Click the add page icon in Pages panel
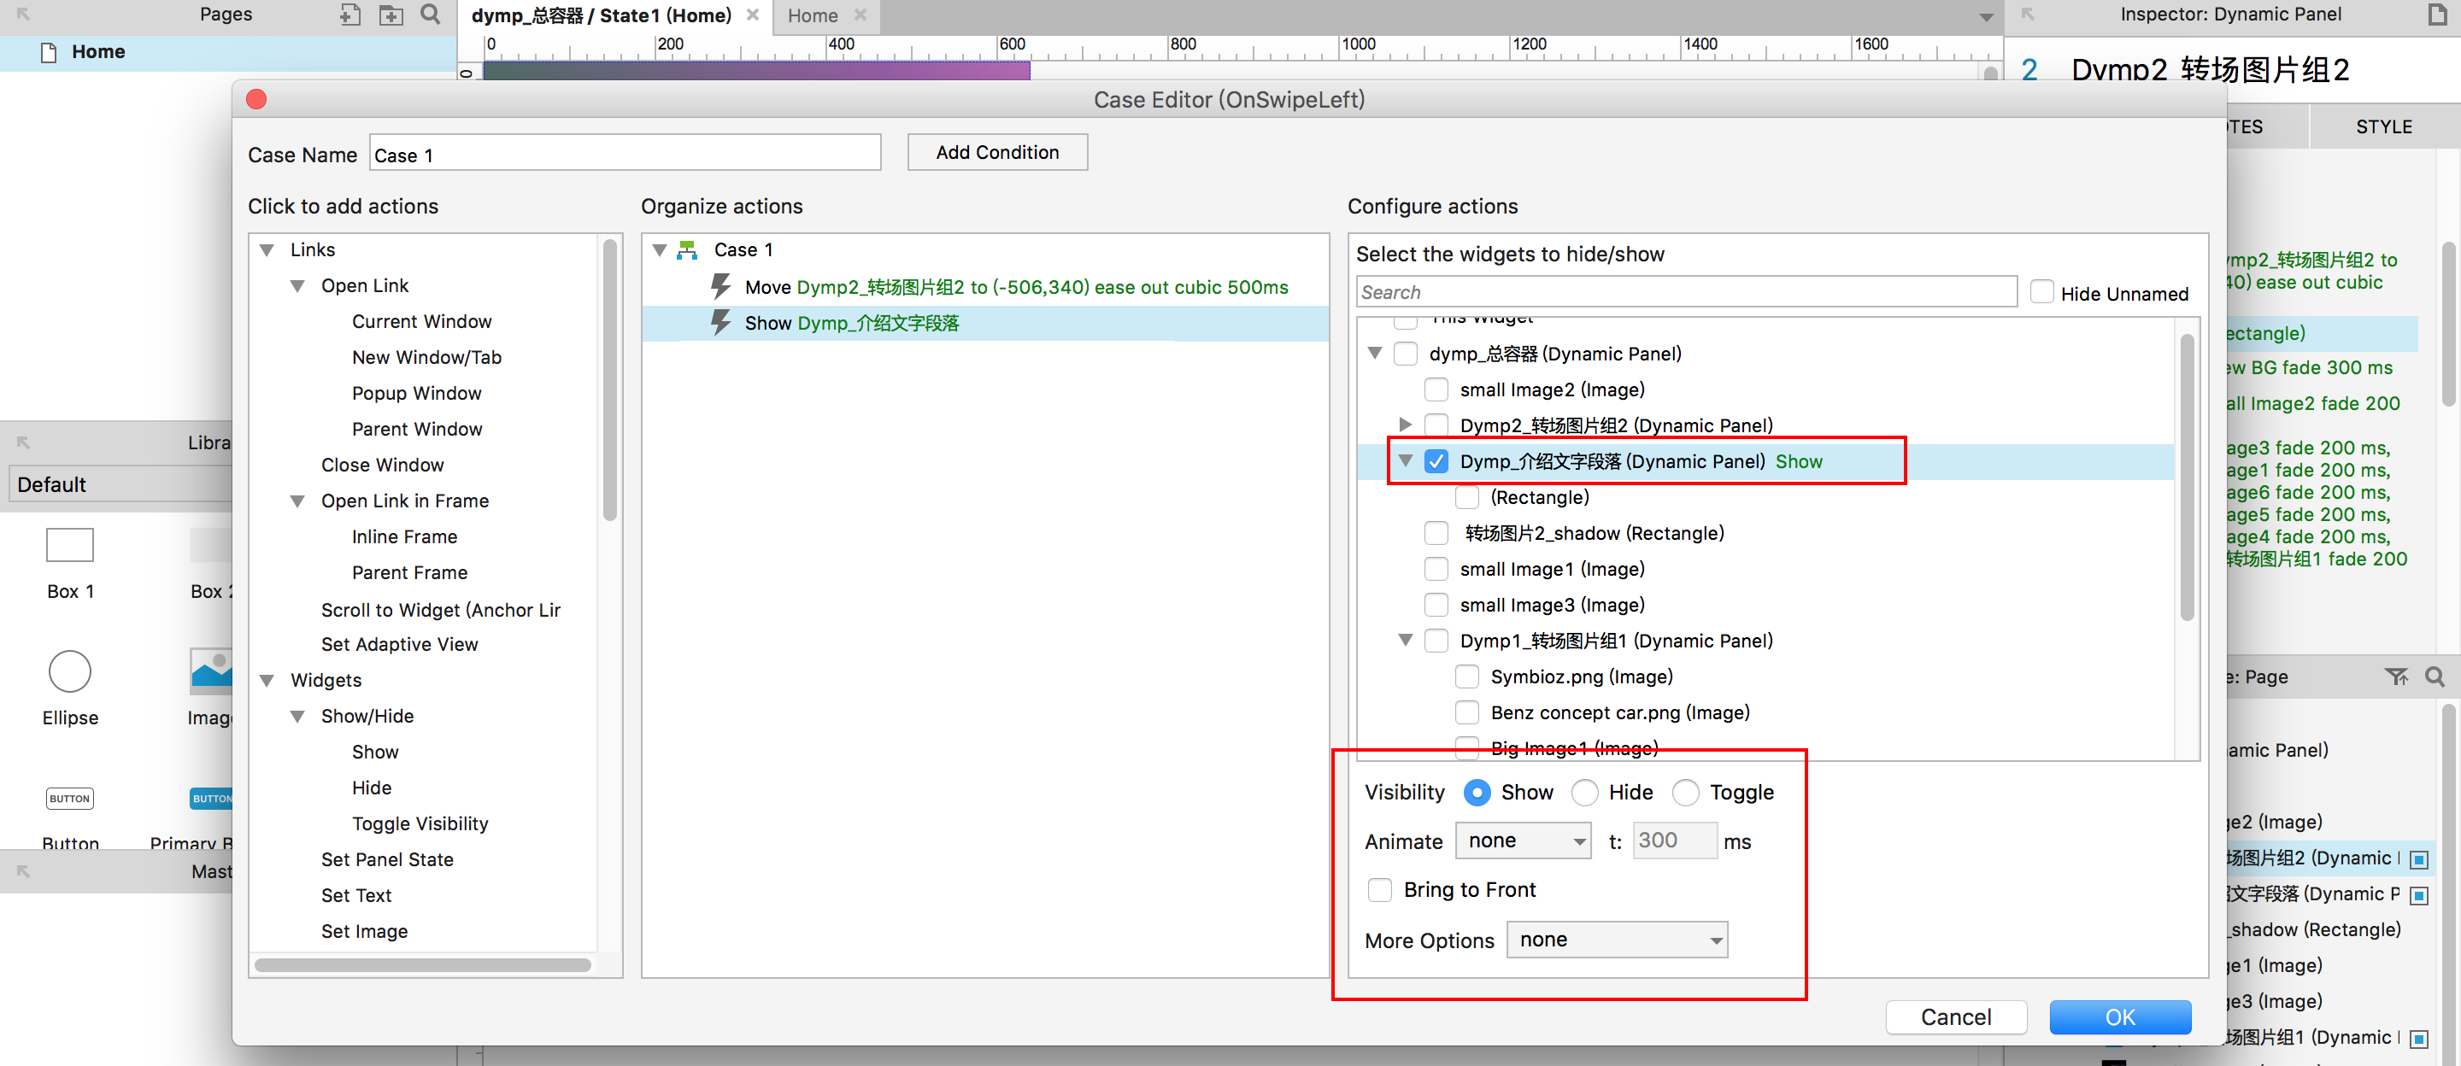The image size is (2461, 1066). [x=349, y=15]
